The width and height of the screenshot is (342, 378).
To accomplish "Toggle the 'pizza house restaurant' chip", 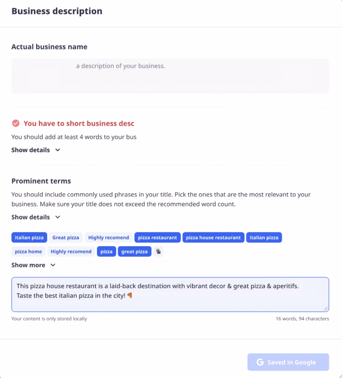I will pyautogui.click(x=213, y=237).
